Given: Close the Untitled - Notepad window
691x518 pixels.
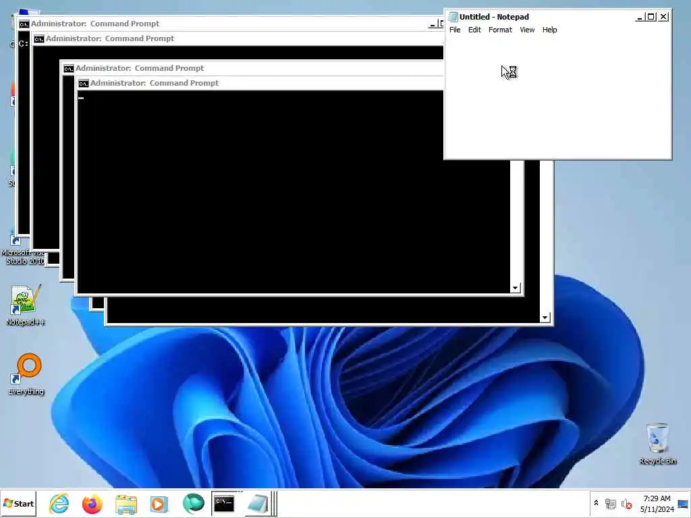Looking at the screenshot, I should pos(664,17).
